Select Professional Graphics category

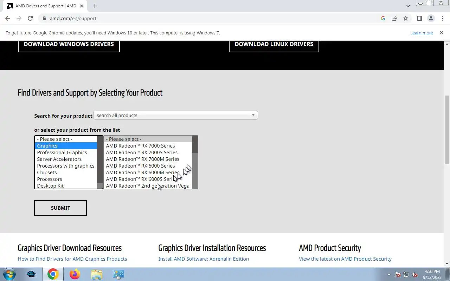pyautogui.click(x=66, y=152)
